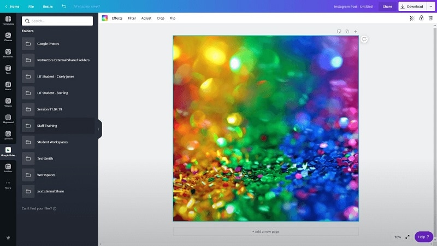This screenshot has height=246, width=437.
Task: Delete the selected element with trash icon
Action: pos(430,18)
